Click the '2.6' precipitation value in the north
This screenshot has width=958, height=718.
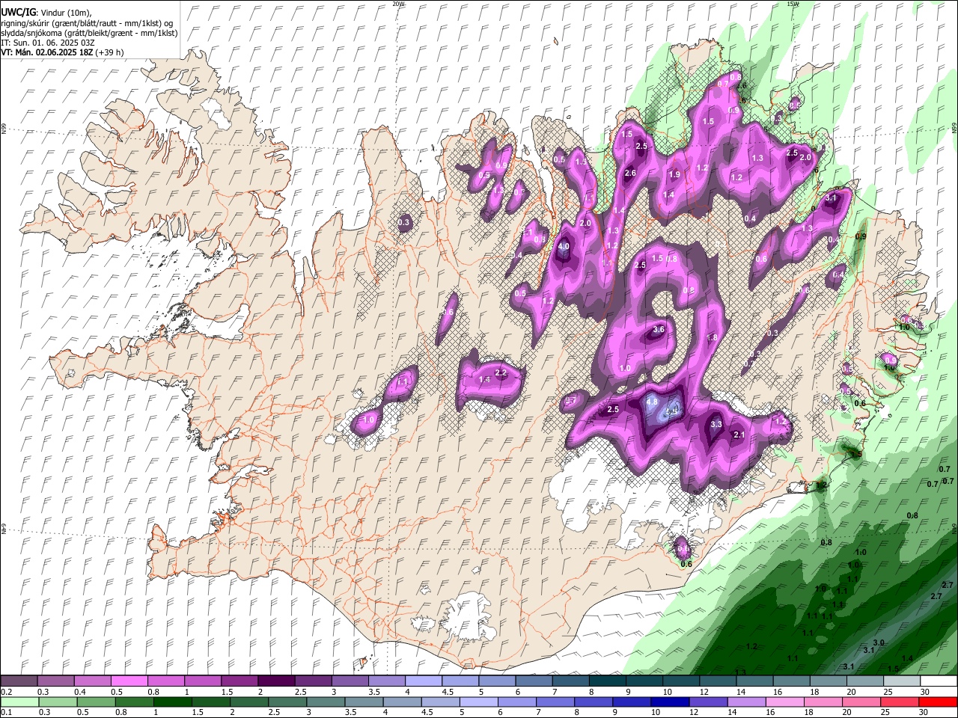click(x=630, y=174)
